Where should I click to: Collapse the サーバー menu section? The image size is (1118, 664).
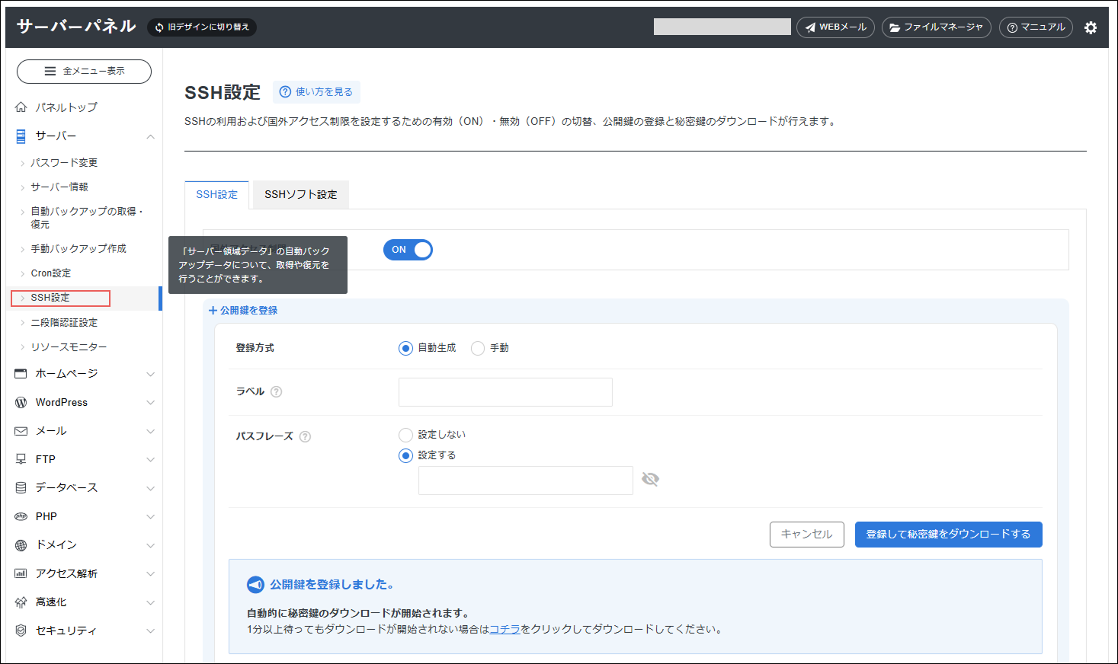point(150,136)
